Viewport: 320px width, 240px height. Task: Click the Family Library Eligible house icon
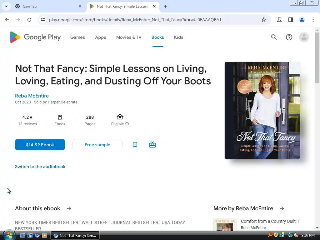click(x=120, y=117)
